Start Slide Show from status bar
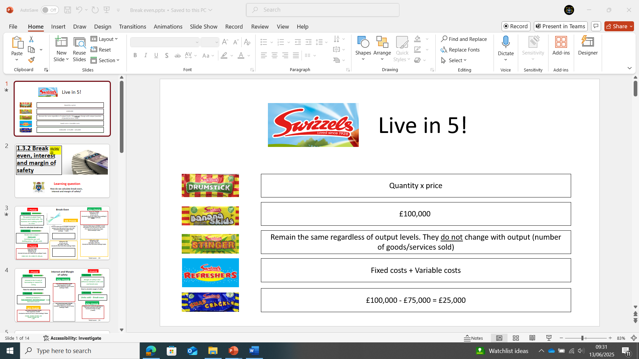This screenshot has width=639, height=359. click(x=549, y=338)
